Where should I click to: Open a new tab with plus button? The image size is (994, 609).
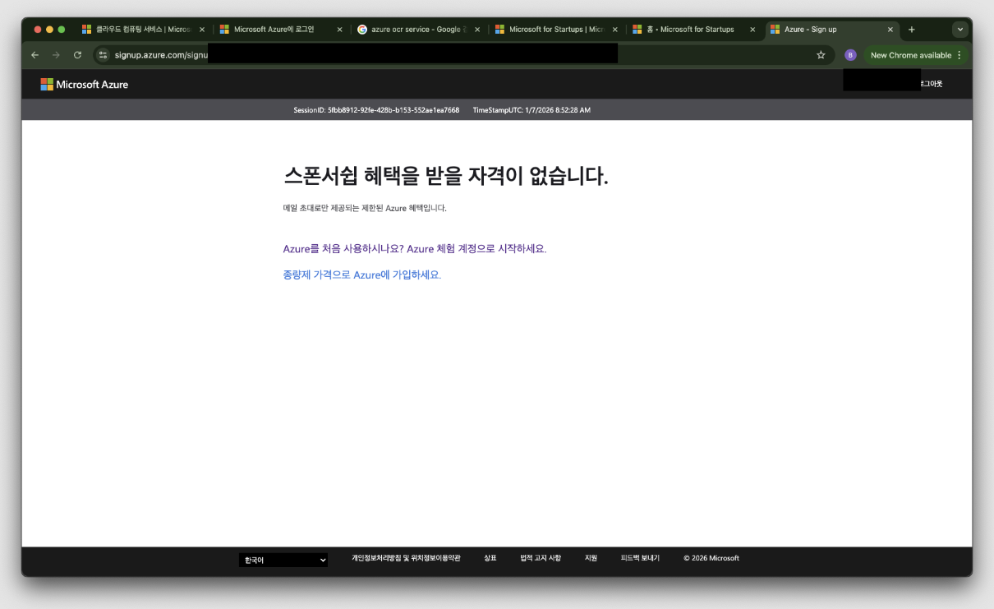coord(911,30)
